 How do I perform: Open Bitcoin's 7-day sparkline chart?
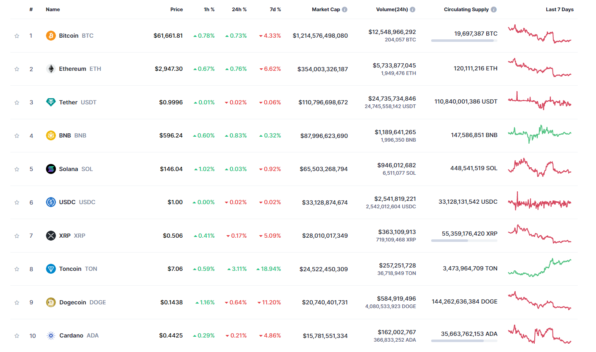540,34
